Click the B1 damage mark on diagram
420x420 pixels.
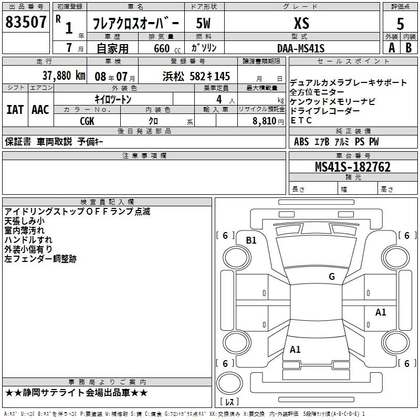pos(251,240)
